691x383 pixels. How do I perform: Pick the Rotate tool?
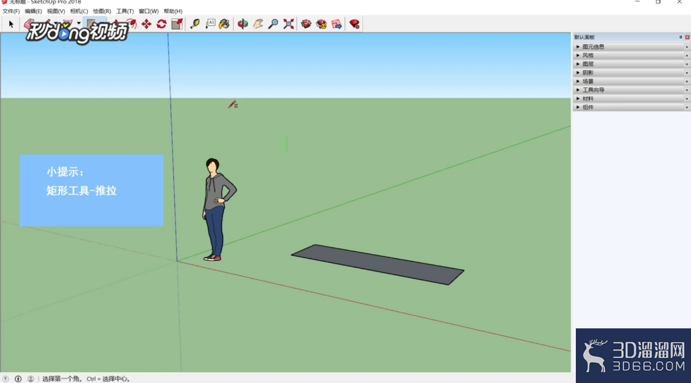coord(161,24)
